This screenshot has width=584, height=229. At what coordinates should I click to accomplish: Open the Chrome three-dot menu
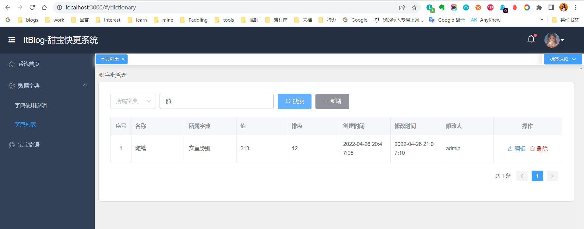[575, 7]
